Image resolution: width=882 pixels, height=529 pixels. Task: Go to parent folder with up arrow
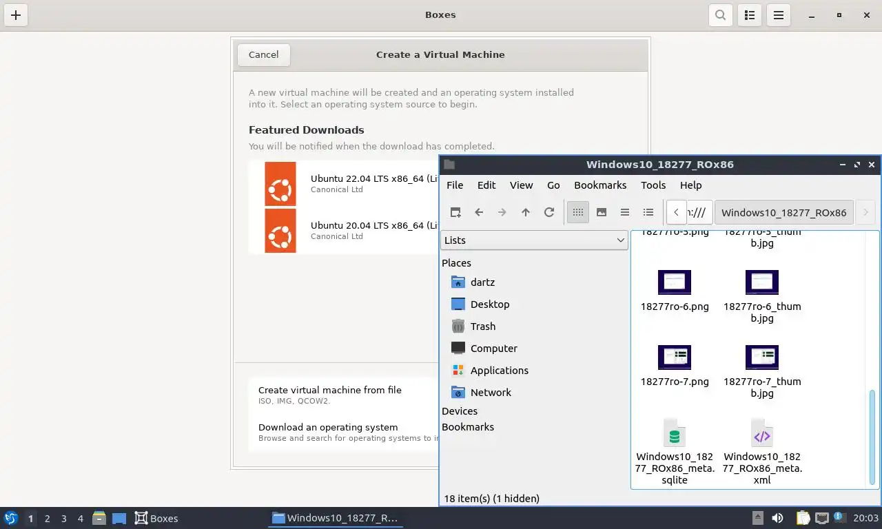526,212
